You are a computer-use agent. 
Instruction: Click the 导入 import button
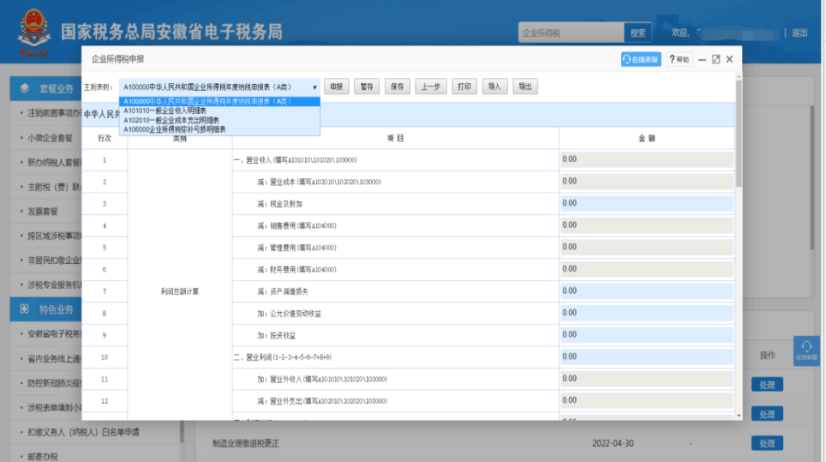[494, 87]
